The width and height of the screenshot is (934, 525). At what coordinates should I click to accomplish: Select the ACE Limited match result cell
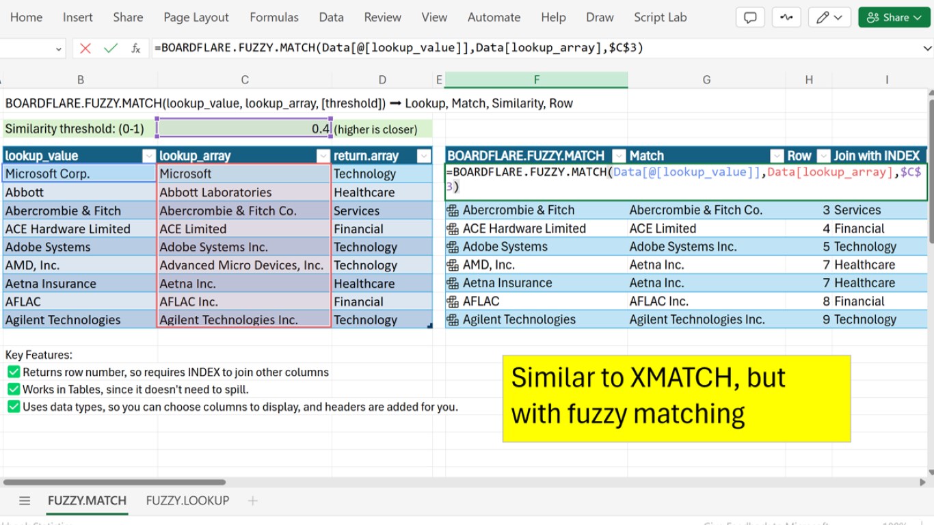click(706, 228)
